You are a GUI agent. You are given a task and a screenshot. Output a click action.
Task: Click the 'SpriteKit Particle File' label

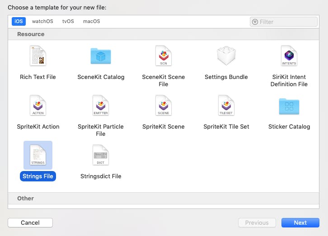click(101, 130)
